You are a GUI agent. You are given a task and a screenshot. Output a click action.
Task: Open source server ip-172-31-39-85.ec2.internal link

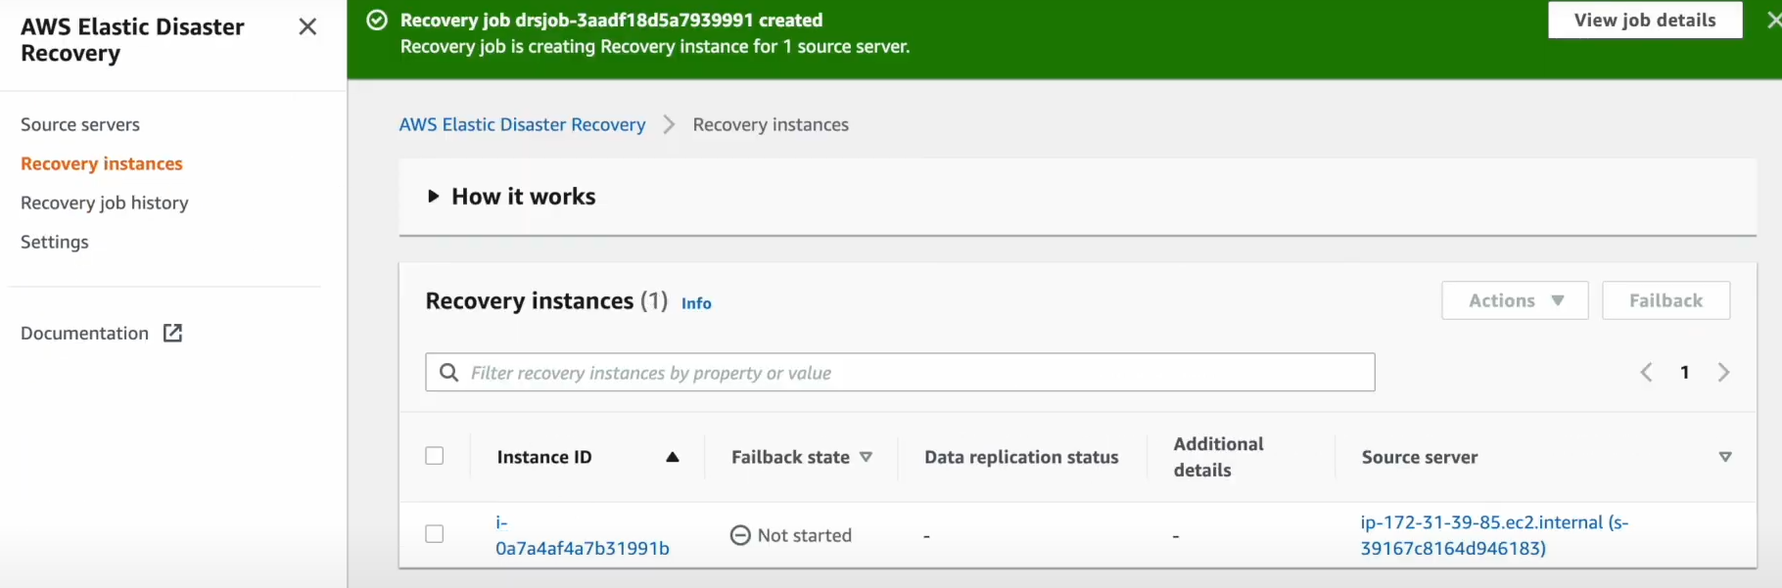[x=1494, y=535]
